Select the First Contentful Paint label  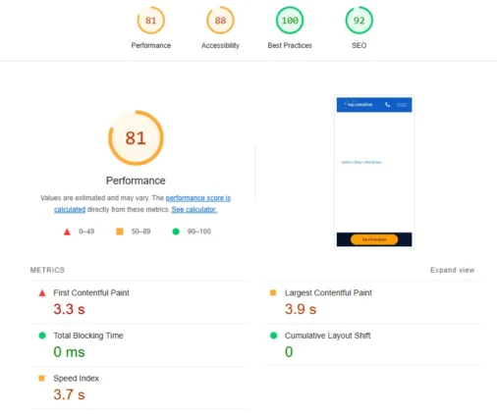(91, 292)
